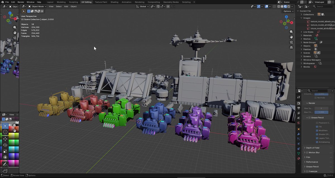Image resolution: width=335 pixels, height=178 pixels.
Task: Open the Material properties tab icon
Action: point(298,158)
